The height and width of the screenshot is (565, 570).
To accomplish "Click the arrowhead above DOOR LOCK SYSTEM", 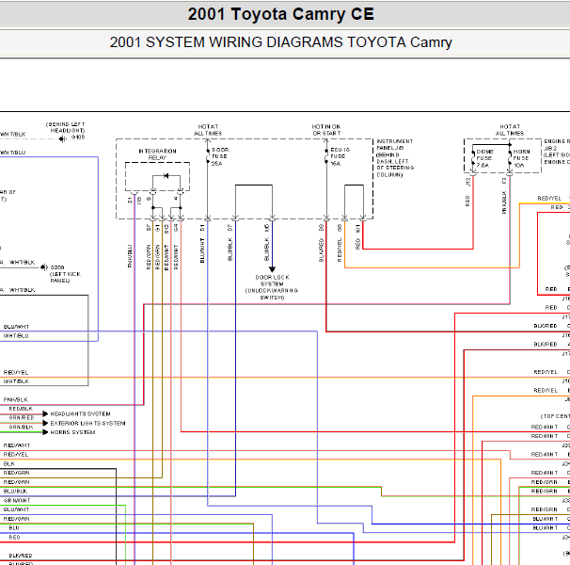I will pyautogui.click(x=272, y=269).
